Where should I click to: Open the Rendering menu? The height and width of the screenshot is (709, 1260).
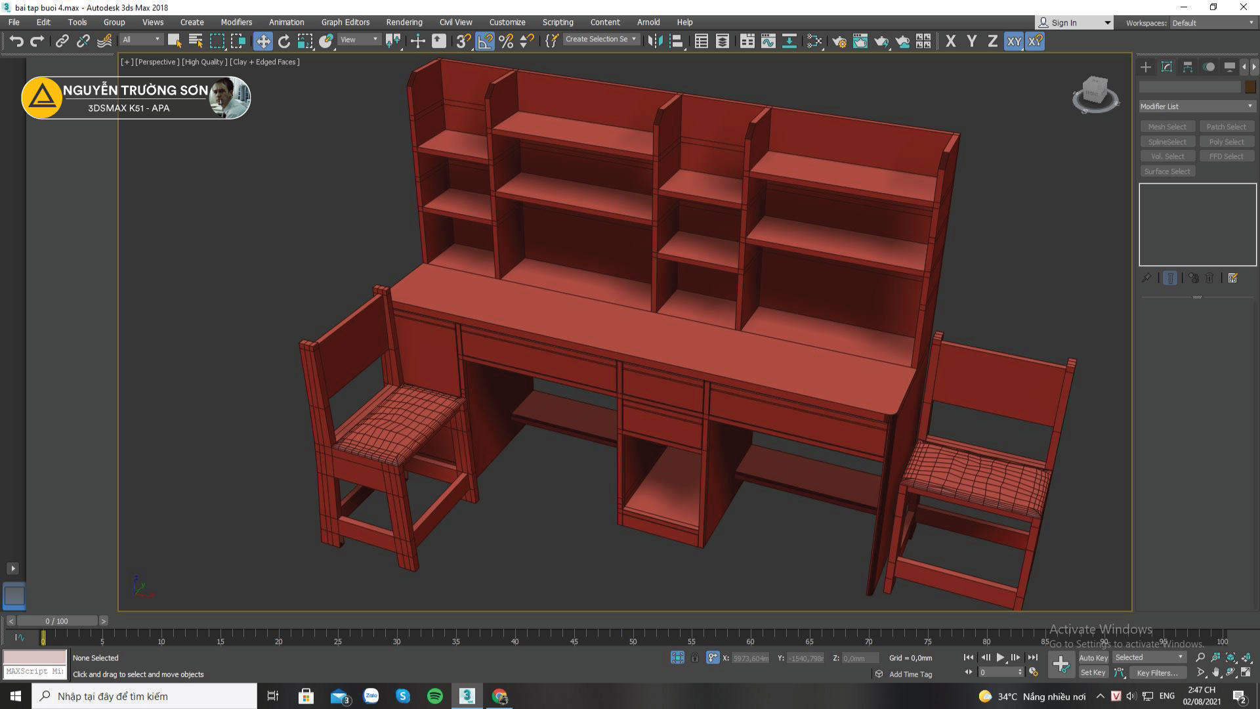pos(404,22)
